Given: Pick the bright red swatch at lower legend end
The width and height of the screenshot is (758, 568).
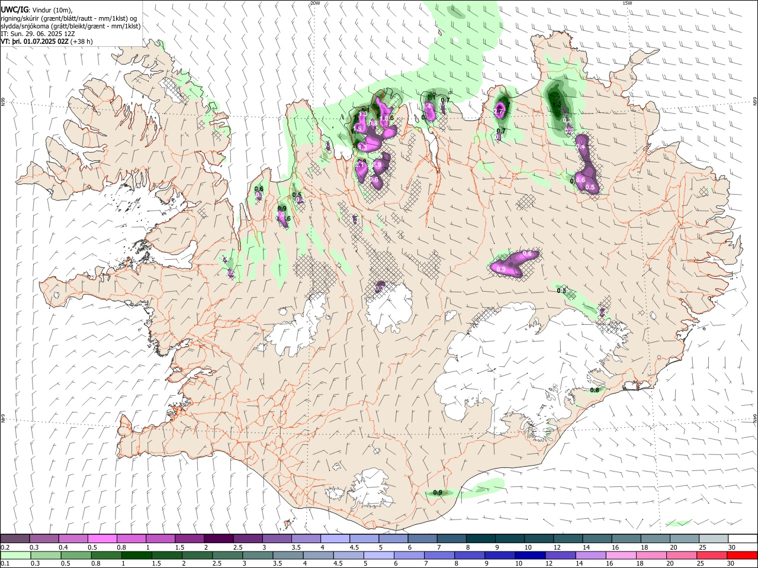Looking at the screenshot, I should pos(743,555).
